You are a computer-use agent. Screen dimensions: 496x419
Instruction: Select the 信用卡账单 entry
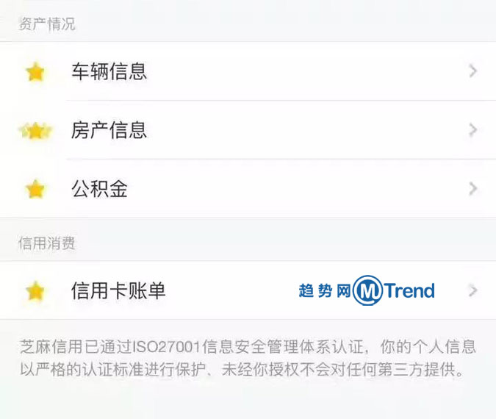tap(248, 290)
